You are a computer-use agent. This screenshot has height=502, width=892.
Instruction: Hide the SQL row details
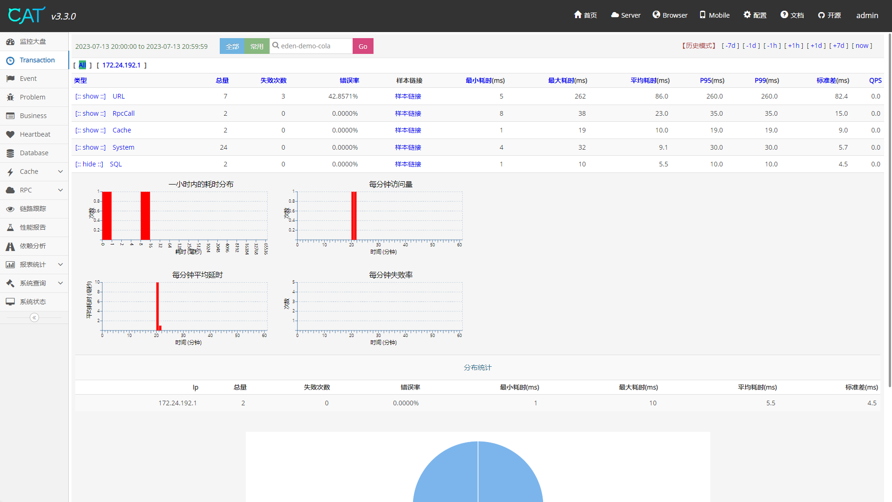coord(89,164)
